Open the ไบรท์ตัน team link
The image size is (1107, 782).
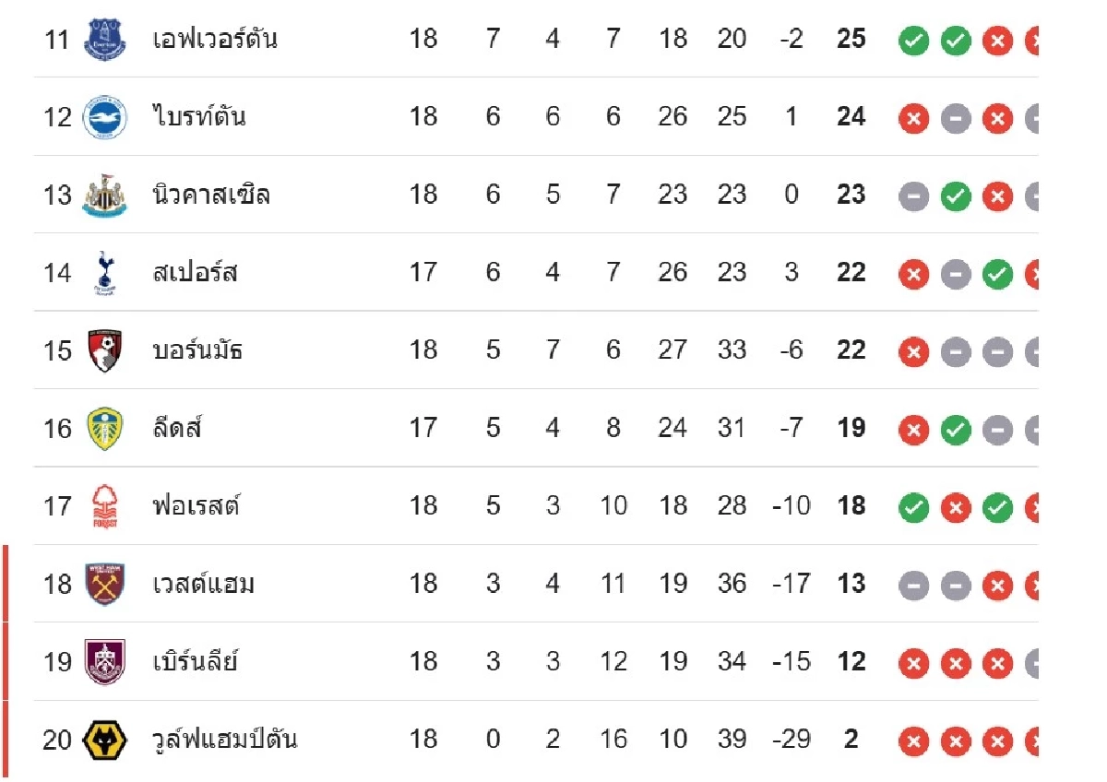pyautogui.click(x=199, y=117)
